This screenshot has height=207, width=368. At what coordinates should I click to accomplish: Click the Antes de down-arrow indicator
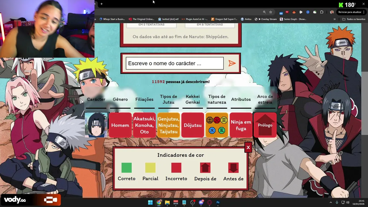(x=233, y=168)
